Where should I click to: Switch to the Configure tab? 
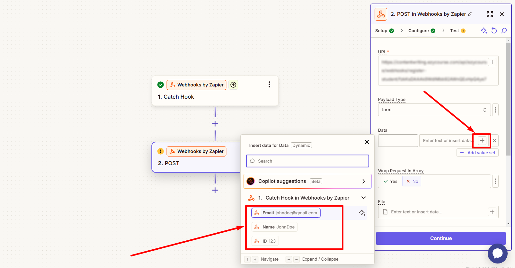pyautogui.click(x=422, y=31)
